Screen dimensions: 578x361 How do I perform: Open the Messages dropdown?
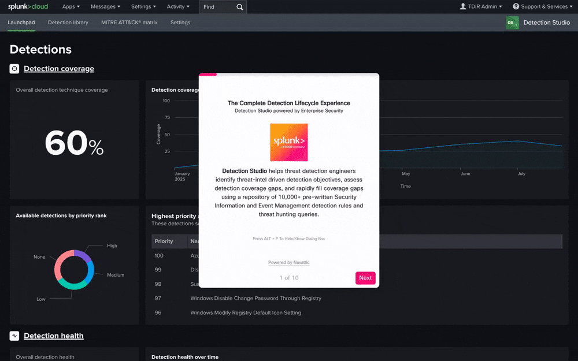tap(105, 6)
